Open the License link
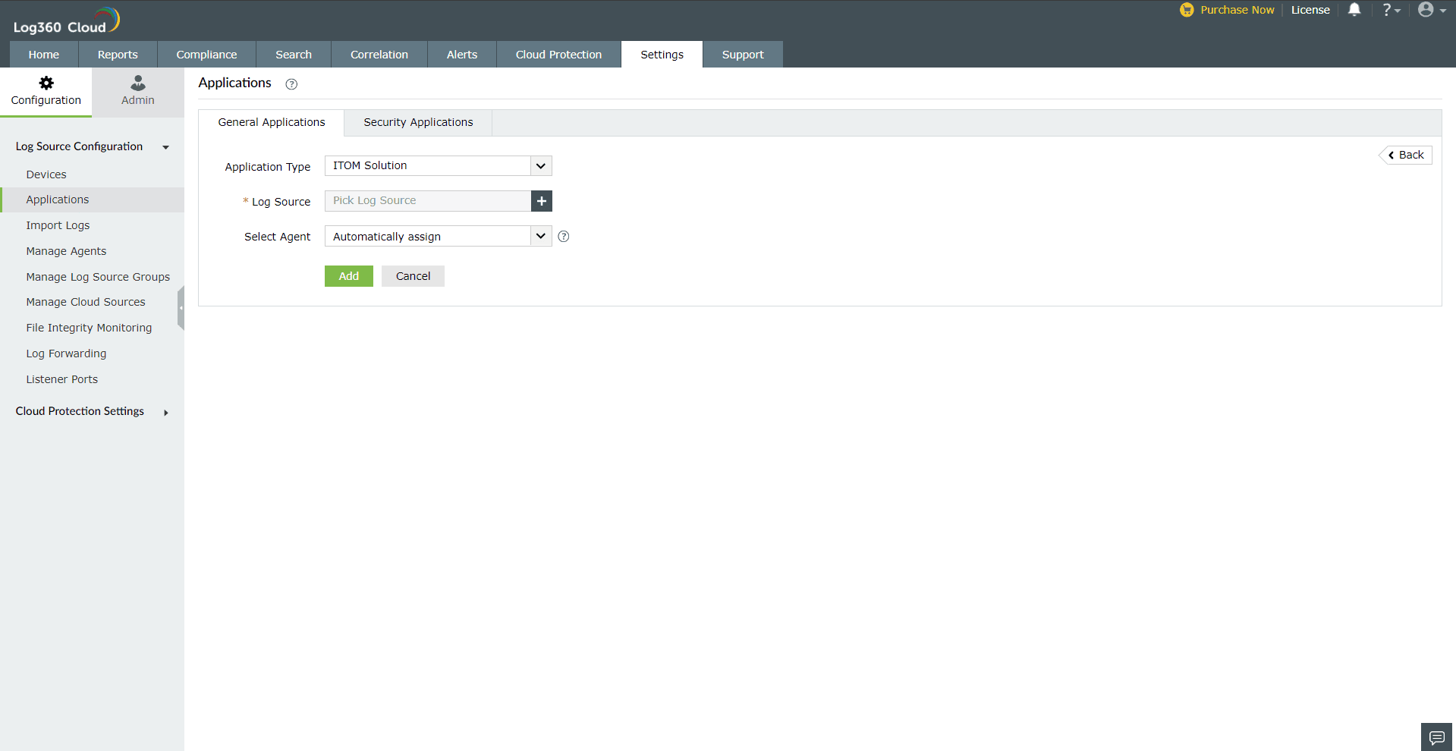Screen dimensions: 1456x751 click(1310, 10)
